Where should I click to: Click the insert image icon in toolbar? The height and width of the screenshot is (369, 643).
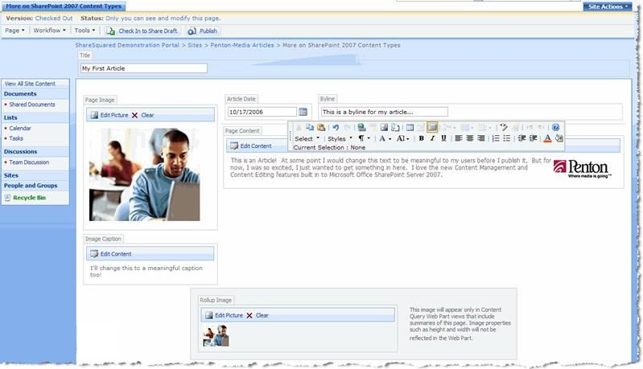384,127
